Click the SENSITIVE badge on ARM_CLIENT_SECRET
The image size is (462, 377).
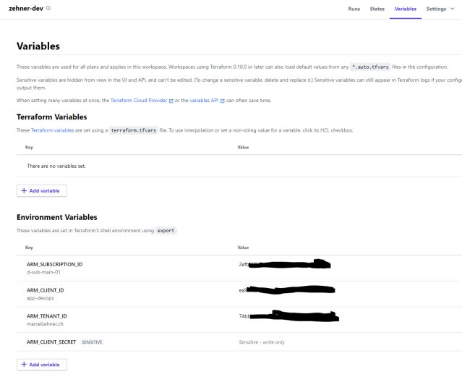coord(92,342)
